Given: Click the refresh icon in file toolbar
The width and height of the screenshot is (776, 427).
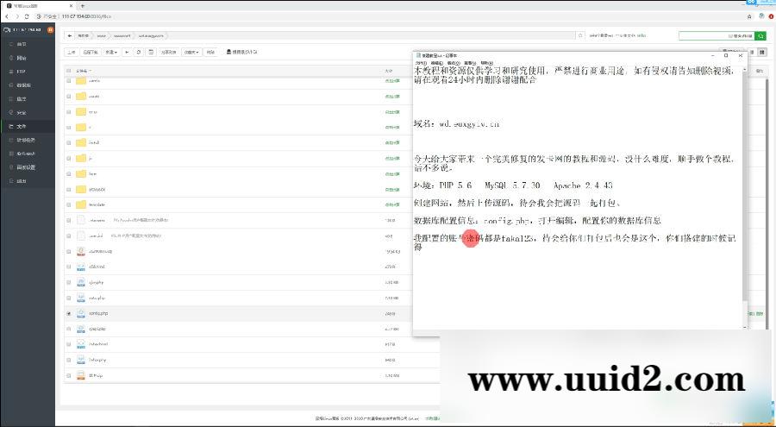Looking at the screenshot, I should pyautogui.click(x=139, y=53).
